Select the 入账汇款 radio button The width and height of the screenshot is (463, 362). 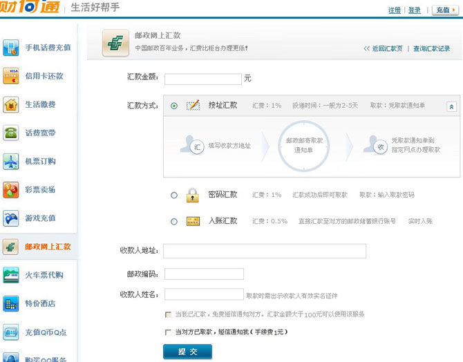point(174,222)
